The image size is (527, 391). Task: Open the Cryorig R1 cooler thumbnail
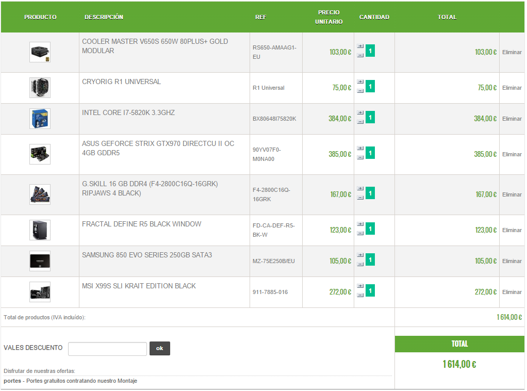pos(40,88)
